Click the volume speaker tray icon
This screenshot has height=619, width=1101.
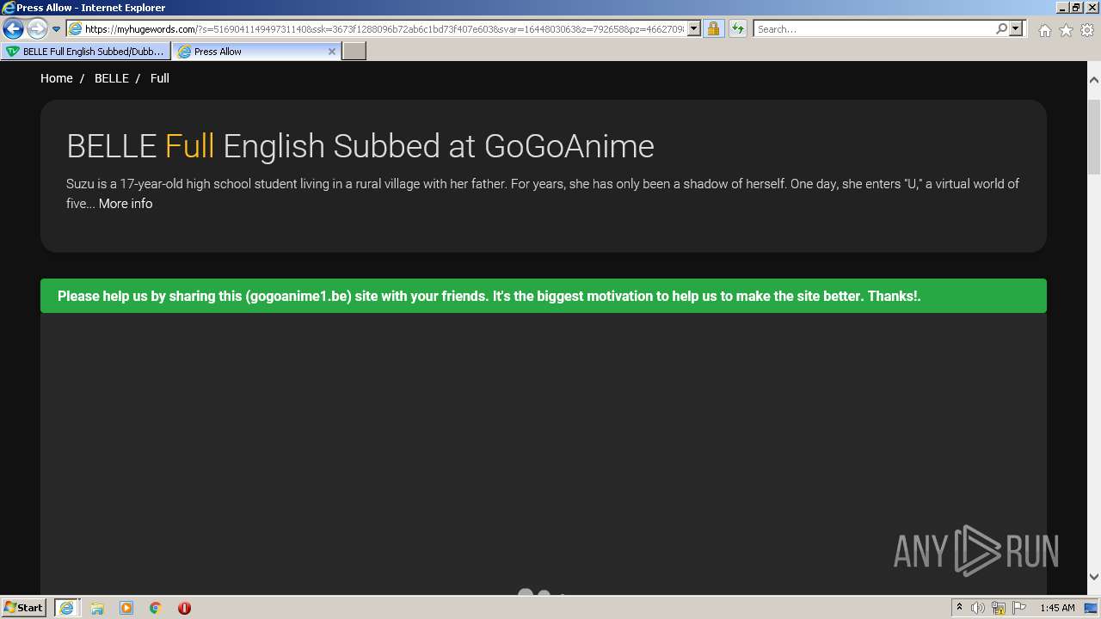(978, 608)
